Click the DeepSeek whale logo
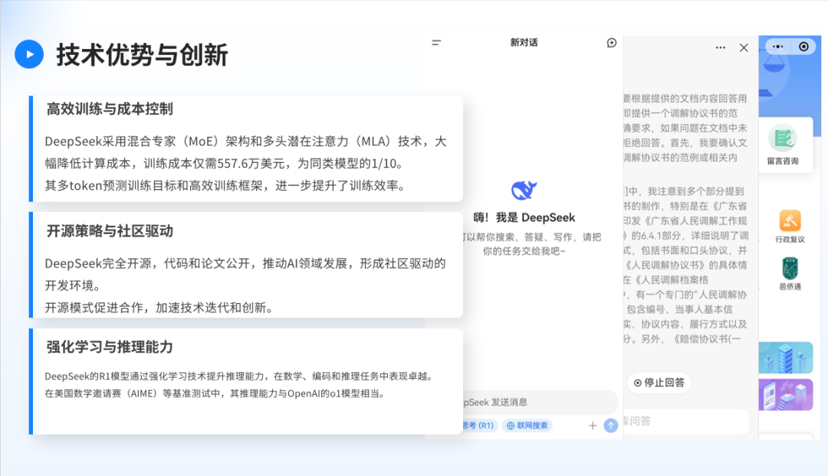 click(524, 191)
